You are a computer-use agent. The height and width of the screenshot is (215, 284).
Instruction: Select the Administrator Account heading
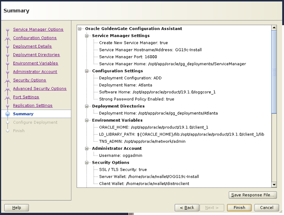(117, 148)
